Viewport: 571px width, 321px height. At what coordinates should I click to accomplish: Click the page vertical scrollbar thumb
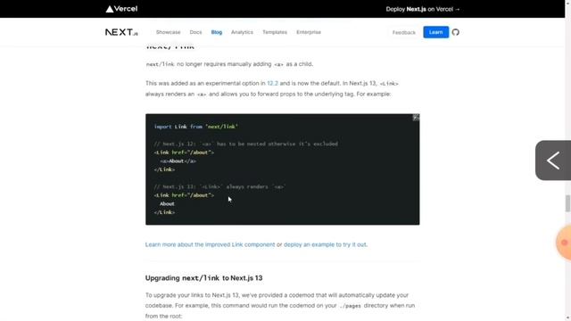pyautogui.click(x=567, y=203)
